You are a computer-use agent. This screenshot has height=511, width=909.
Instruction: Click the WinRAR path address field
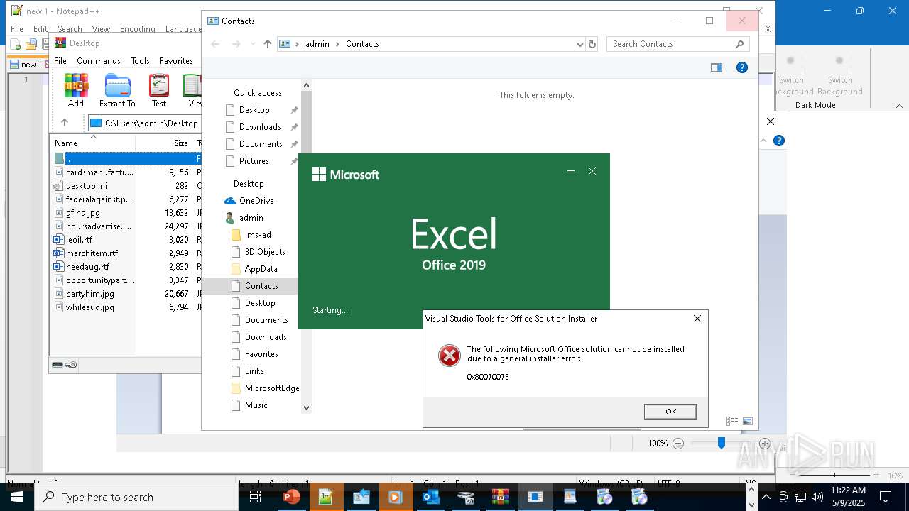point(146,123)
